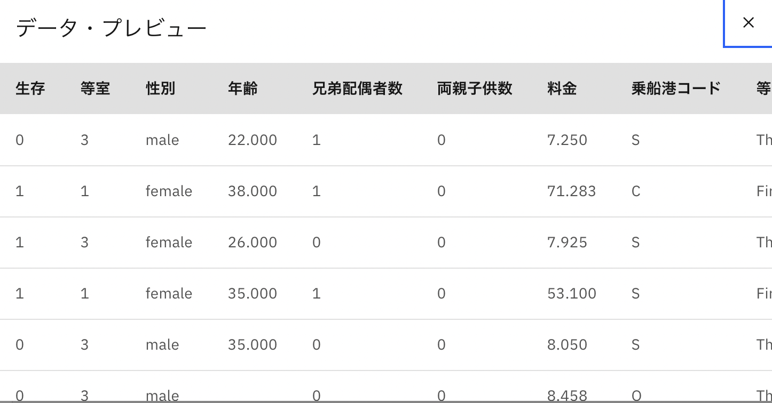This screenshot has width=772, height=403.
Task: Select the 料金 column header
Action: click(x=561, y=88)
